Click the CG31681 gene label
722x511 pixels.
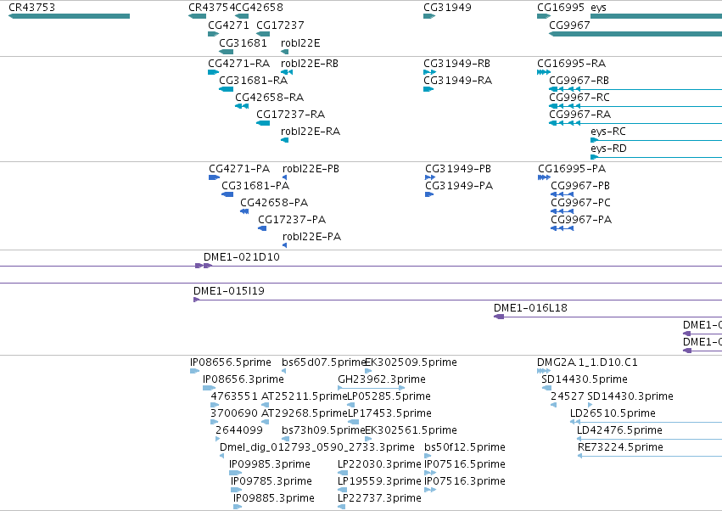pyautogui.click(x=243, y=42)
